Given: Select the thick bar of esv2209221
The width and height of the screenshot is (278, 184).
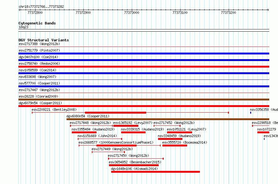Looking at the screenshot, I should point(116,113).
